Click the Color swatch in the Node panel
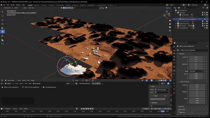The width and height of the screenshot is (210, 118). [157, 99]
